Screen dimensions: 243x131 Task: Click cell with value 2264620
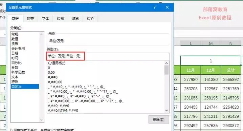231,107
